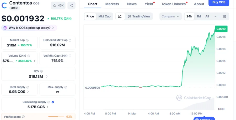The height and width of the screenshot is (120, 236).
Task: Open chart settings sliders icon
Action: click(225, 16)
